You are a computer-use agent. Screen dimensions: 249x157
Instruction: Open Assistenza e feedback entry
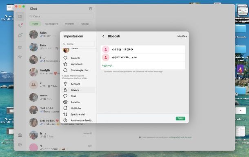(x=78, y=120)
